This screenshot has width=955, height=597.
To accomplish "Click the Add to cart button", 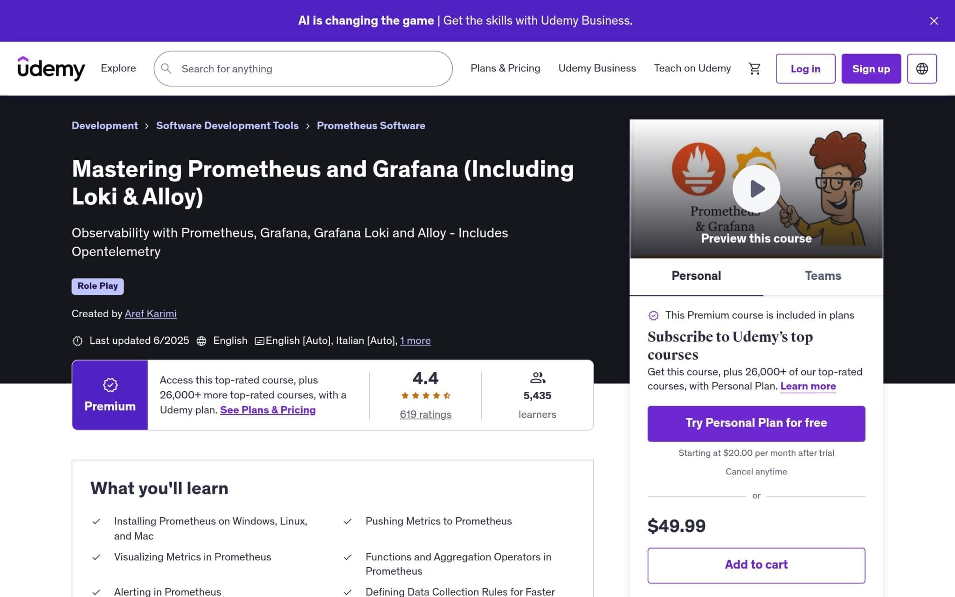I will pyautogui.click(x=755, y=564).
